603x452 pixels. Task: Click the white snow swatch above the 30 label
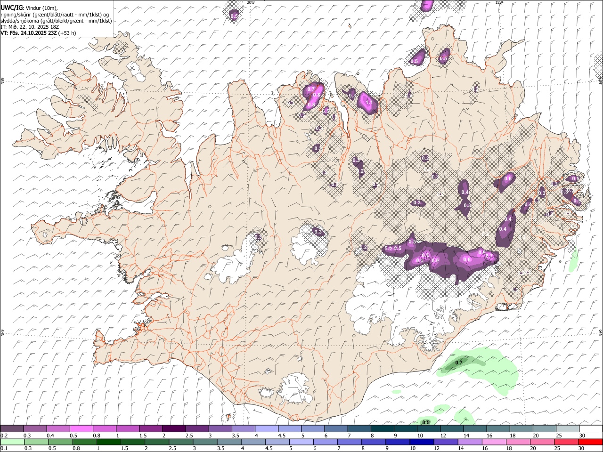pos(590,428)
